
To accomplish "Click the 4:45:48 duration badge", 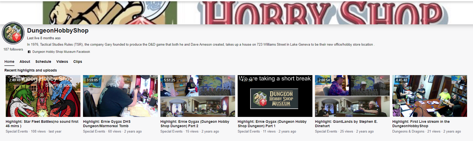I will (402, 80).
